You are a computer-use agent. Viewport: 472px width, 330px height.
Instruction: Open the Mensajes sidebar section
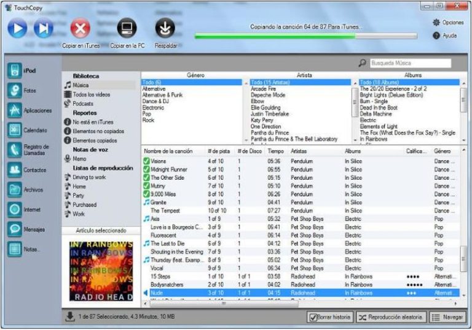(15, 229)
